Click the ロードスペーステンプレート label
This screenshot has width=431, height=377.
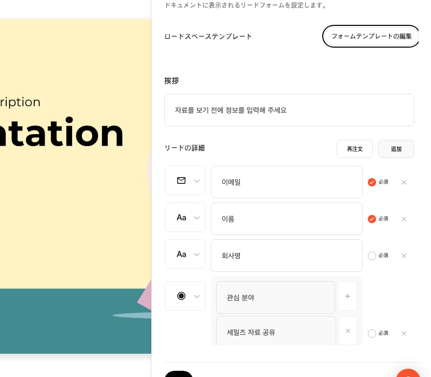click(208, 37)
